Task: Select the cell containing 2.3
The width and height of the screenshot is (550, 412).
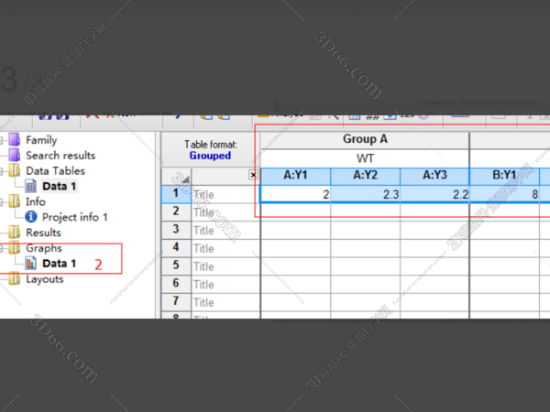Action: click(x=365, y=194)
